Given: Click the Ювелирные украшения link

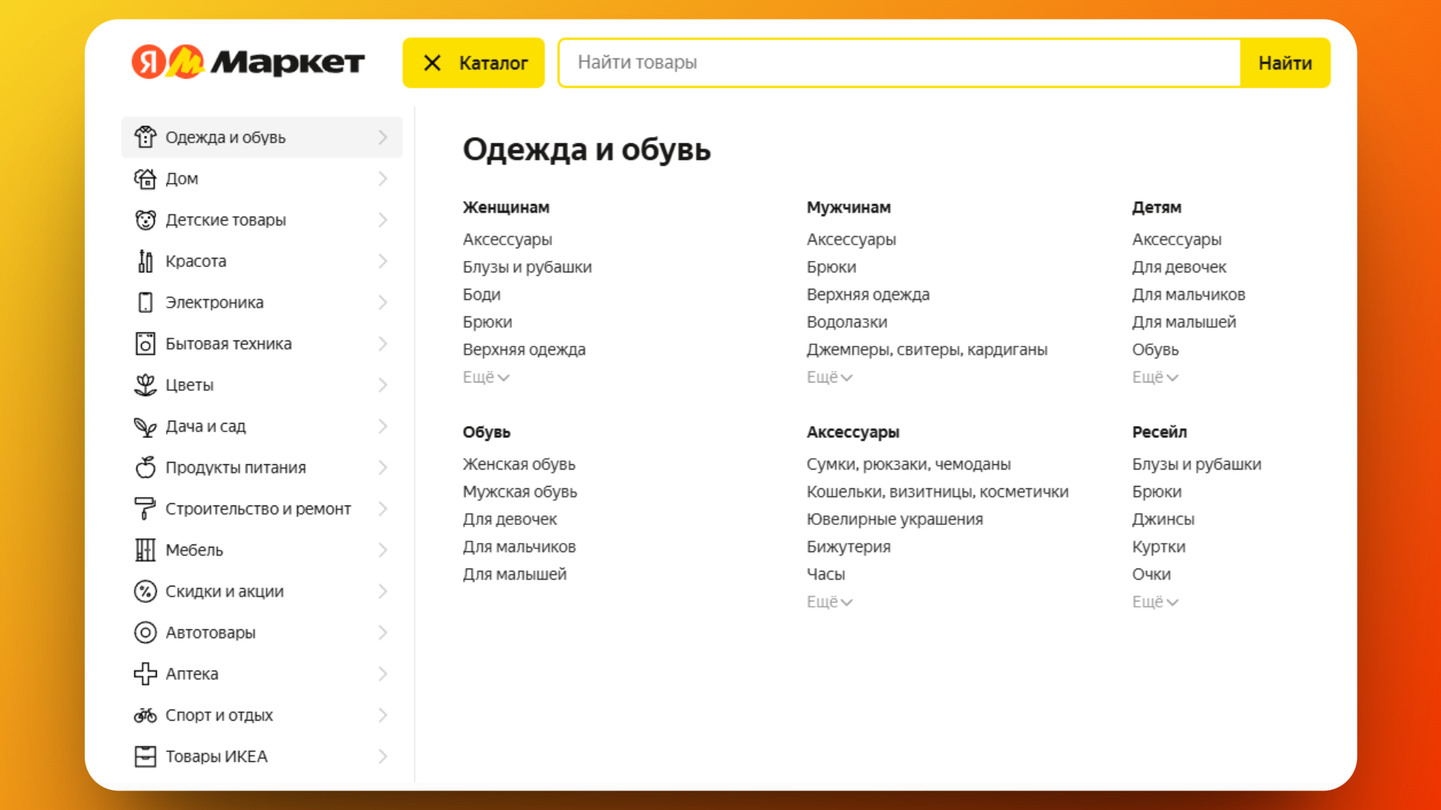Looking at the screenshot, I should (895, 518).
